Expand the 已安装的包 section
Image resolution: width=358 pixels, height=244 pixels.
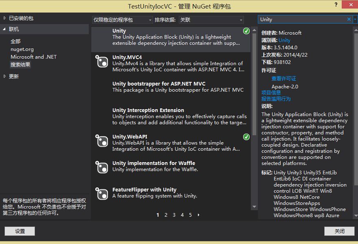click(4, 18)
